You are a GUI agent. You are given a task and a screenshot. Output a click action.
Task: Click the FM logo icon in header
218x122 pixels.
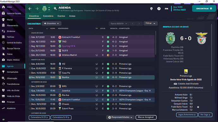coord(167,9)
